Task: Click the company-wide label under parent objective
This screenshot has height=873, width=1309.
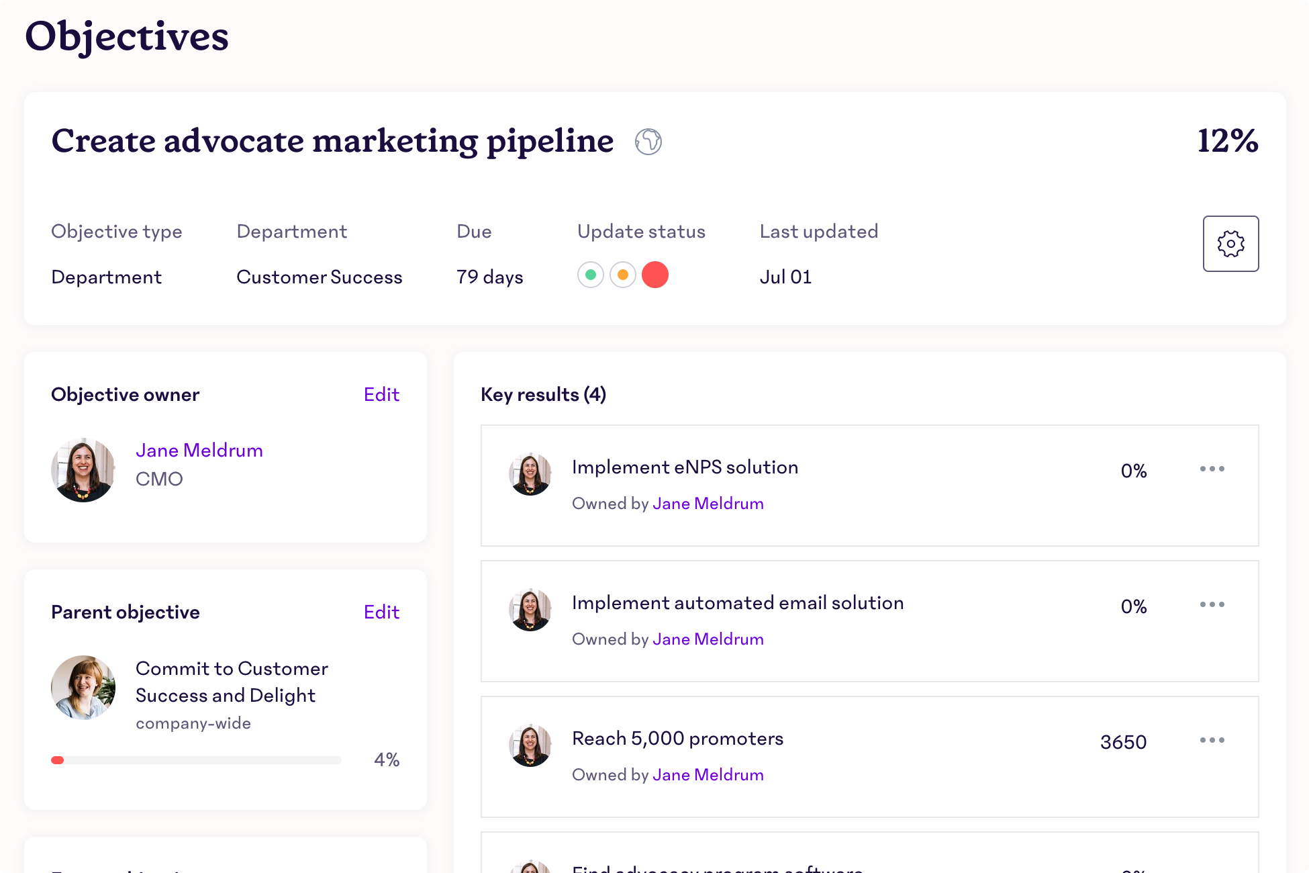Action: click(193, 723)
